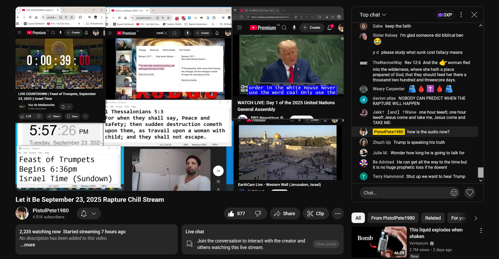Click Voz de Medianoche channel name
Image resolution: width=499 pixels, height=259 pixels.
click(41, 105)
